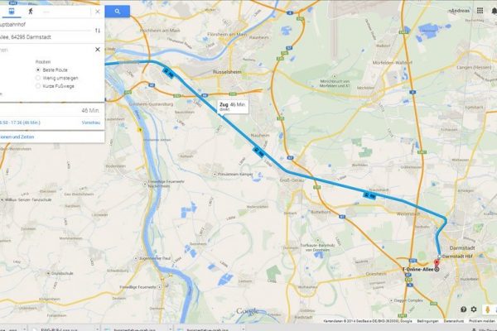Pick up the Street View pegman

click(488, 309)
